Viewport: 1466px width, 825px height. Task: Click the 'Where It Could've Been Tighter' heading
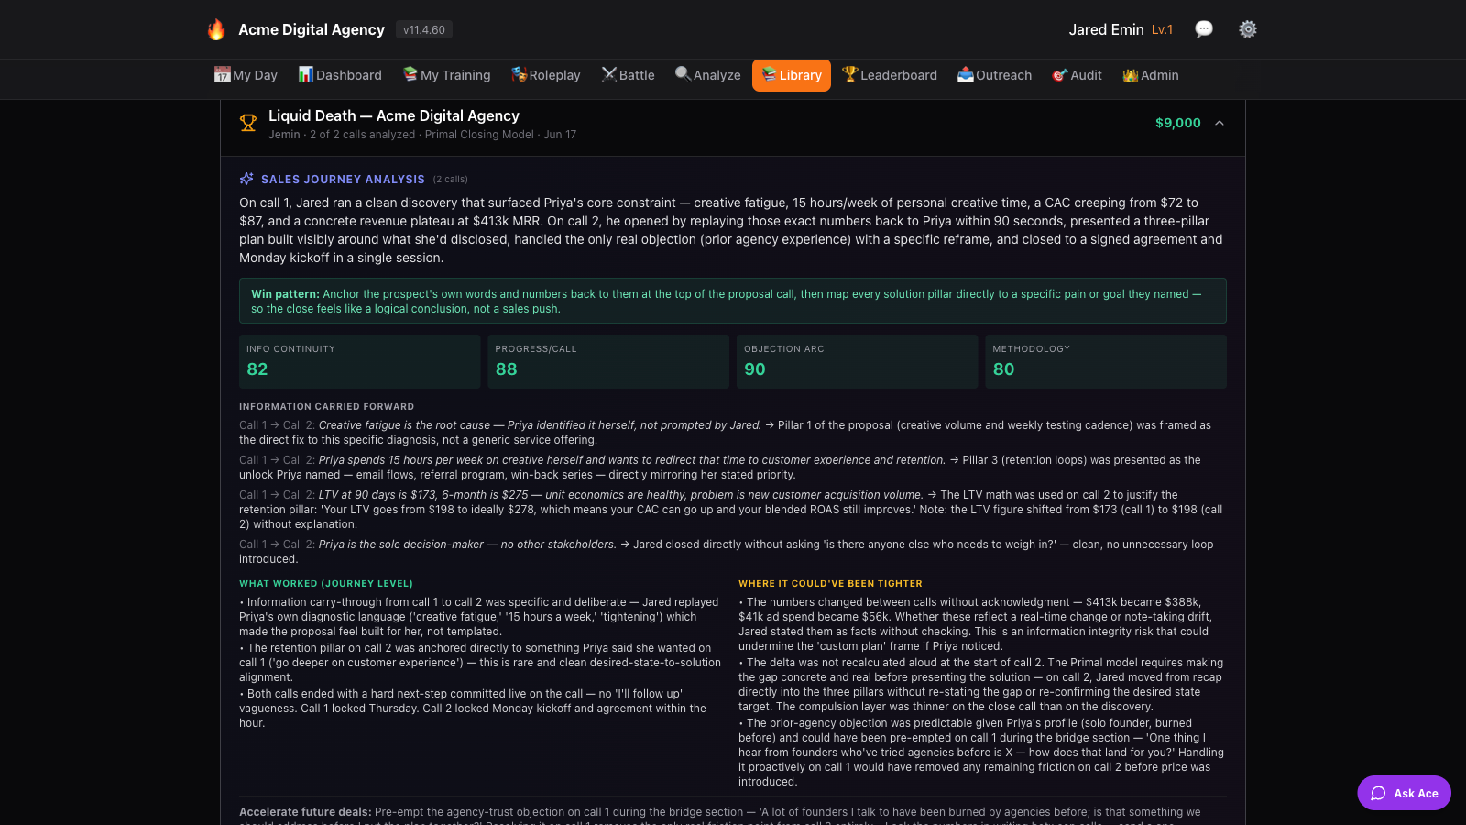tap(830, 583)
